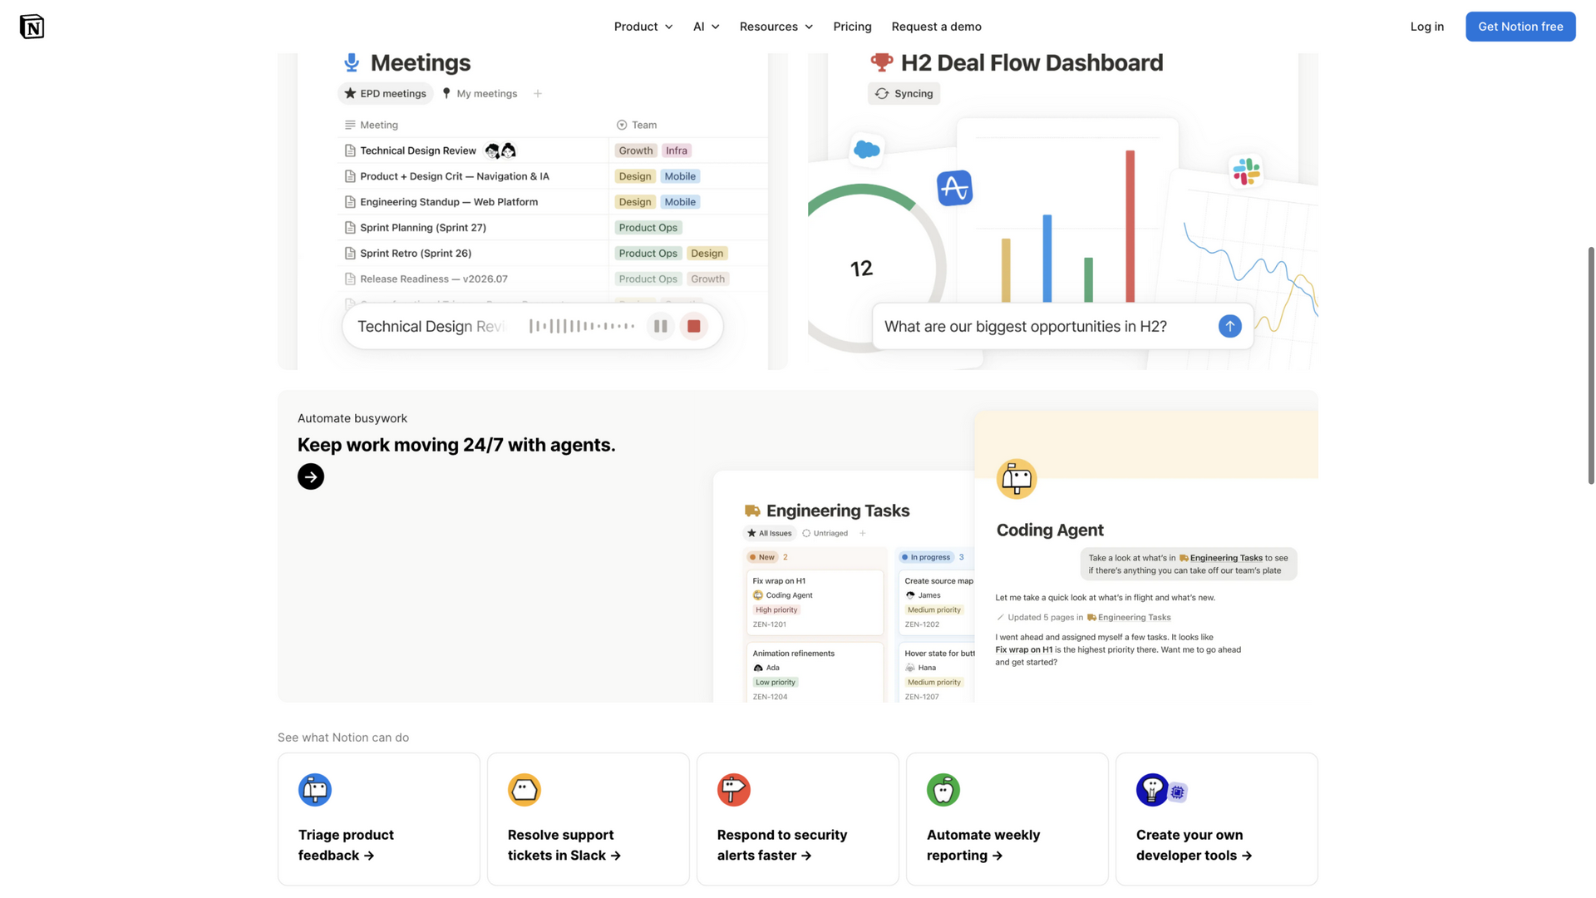The height and width of the screenshot is (898, 1596).
Task: Click the page vertical scrollbar
Action: [x=1591, y=365]
